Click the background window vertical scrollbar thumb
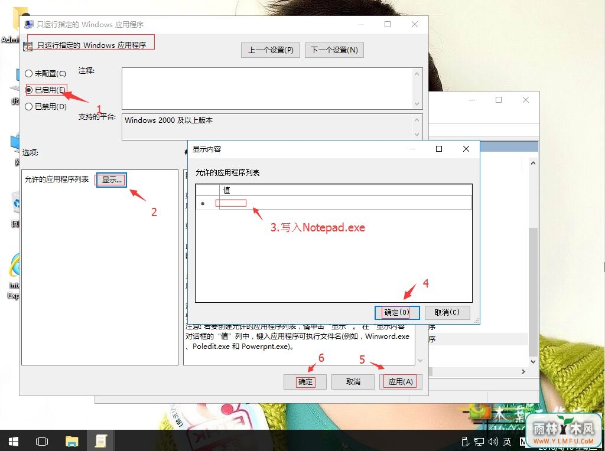Image resolution: width=605 pixels, height=451 pixels. (x=533, y=292)
